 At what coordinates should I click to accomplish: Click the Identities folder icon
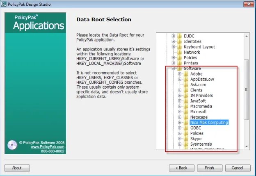[x=179, y=41]
